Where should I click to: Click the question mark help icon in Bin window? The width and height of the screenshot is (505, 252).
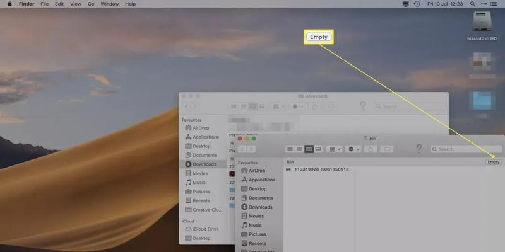pyautogui.click(x=419, y=149)
